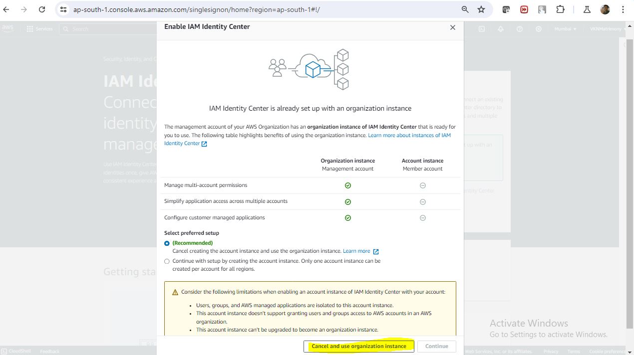Go back using browser back arrow
634x355 pixels.
click(6, 9)
